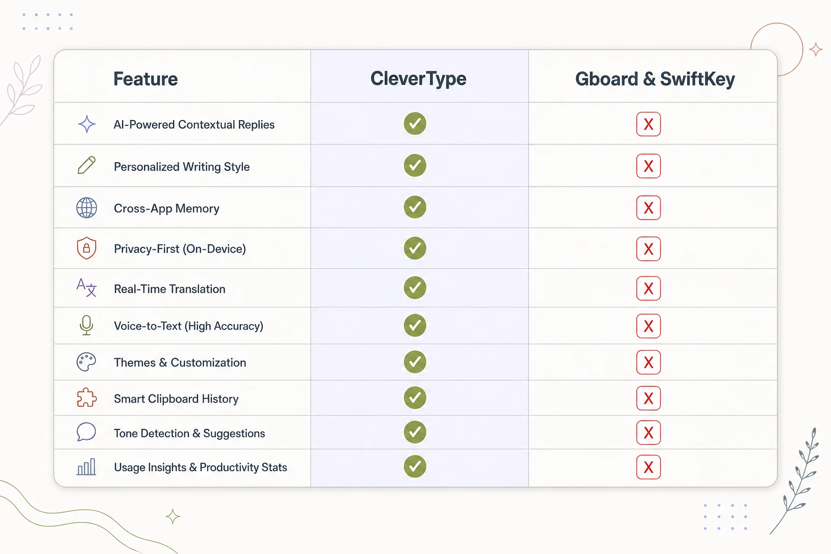
Task: Click the Gboard & SwiftKey column header
Action: click(655, 79)
